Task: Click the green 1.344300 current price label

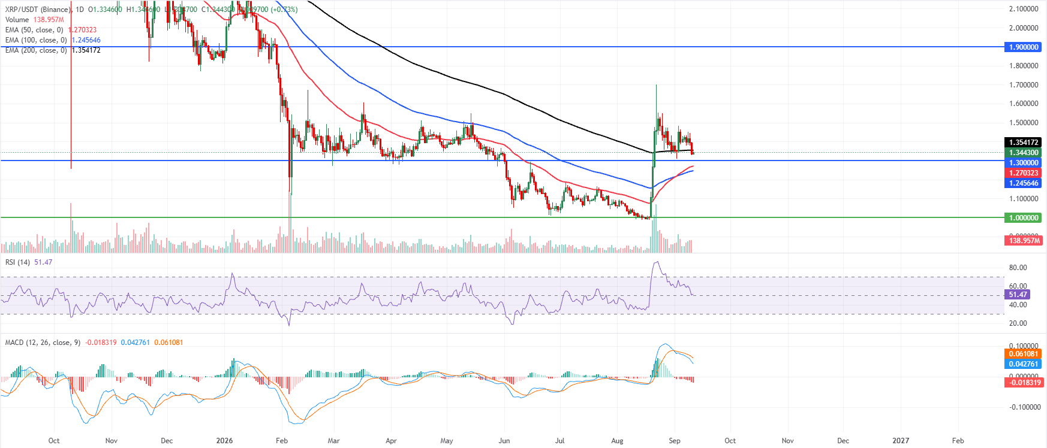Action: point(1023,153)
